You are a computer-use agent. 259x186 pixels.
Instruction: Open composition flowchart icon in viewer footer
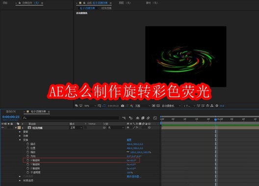212,106
